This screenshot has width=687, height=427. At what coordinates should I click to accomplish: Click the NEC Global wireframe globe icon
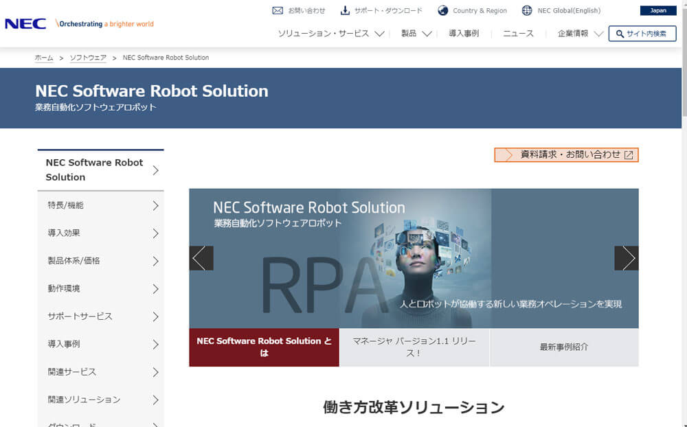[x=527, y=10]
